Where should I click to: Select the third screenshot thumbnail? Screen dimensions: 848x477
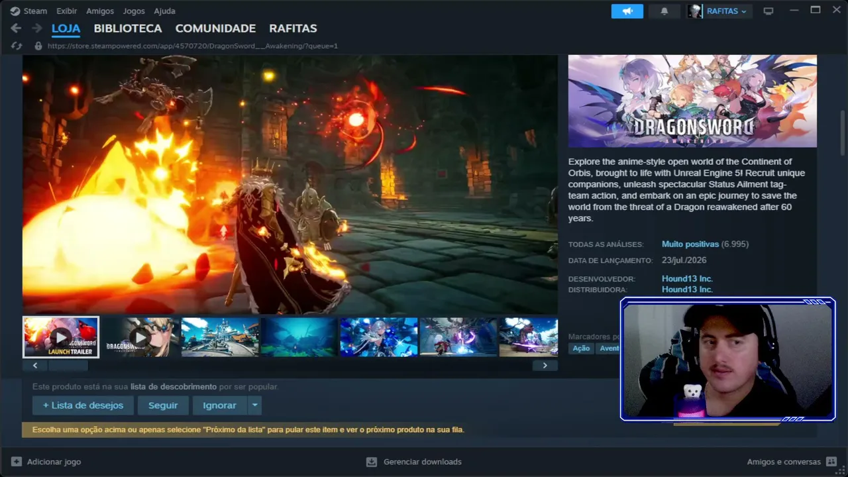click(220, 337)
